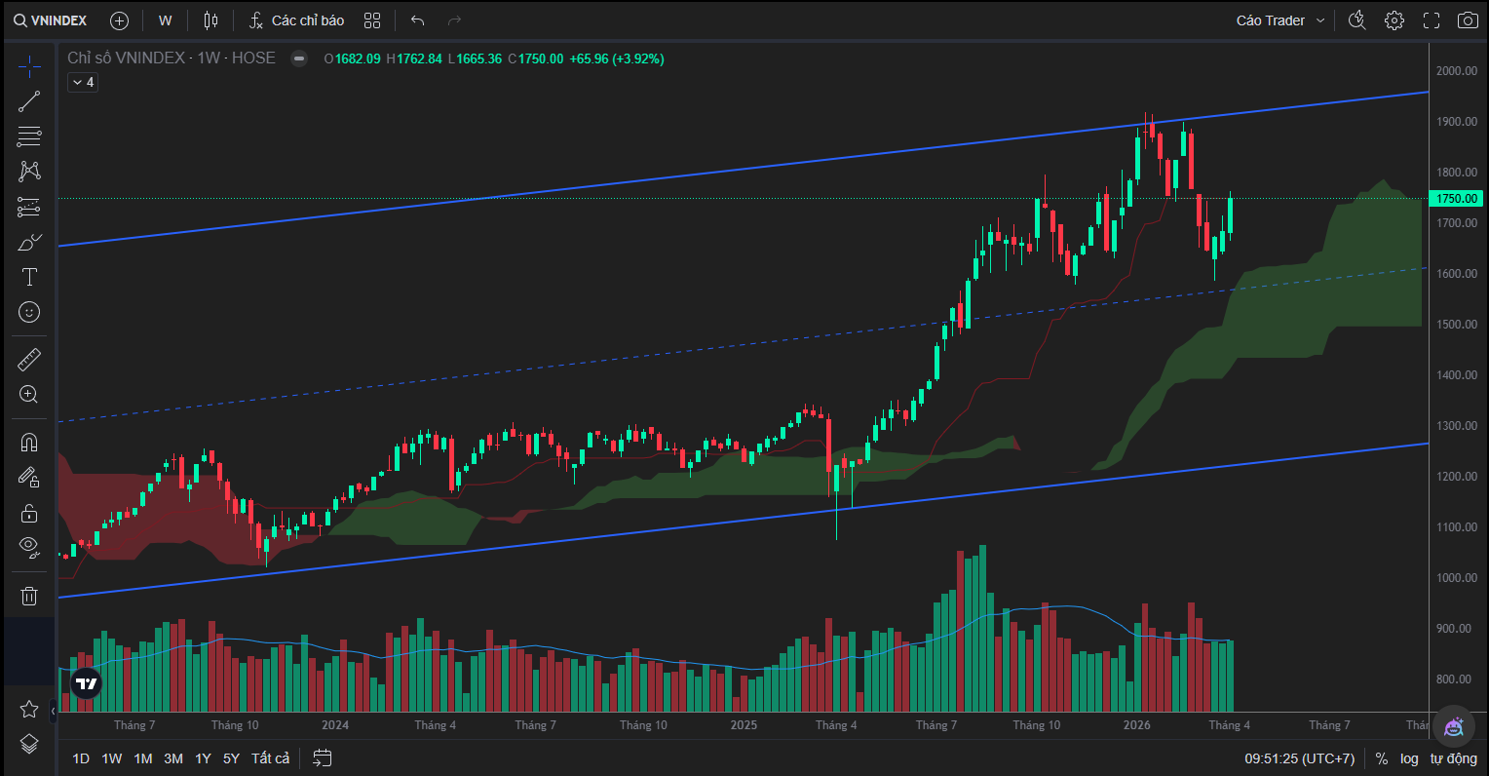The image size is (1489, 776).
Task: Click the change value +65.96 (+3.92%)
Action: pos(617,58)
